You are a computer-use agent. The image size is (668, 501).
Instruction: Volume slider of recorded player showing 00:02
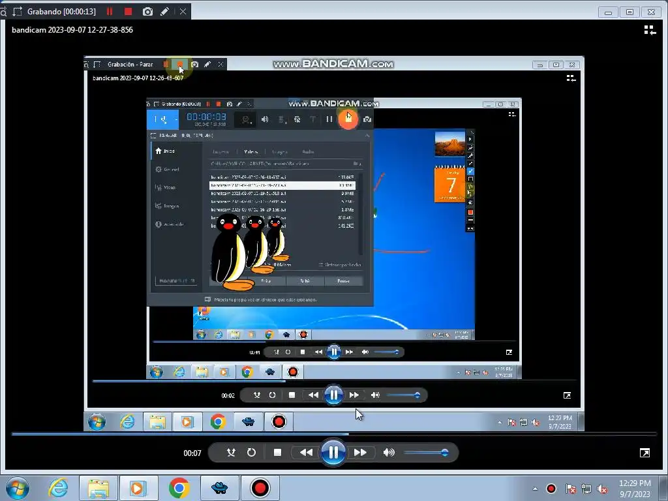(404, 395)
